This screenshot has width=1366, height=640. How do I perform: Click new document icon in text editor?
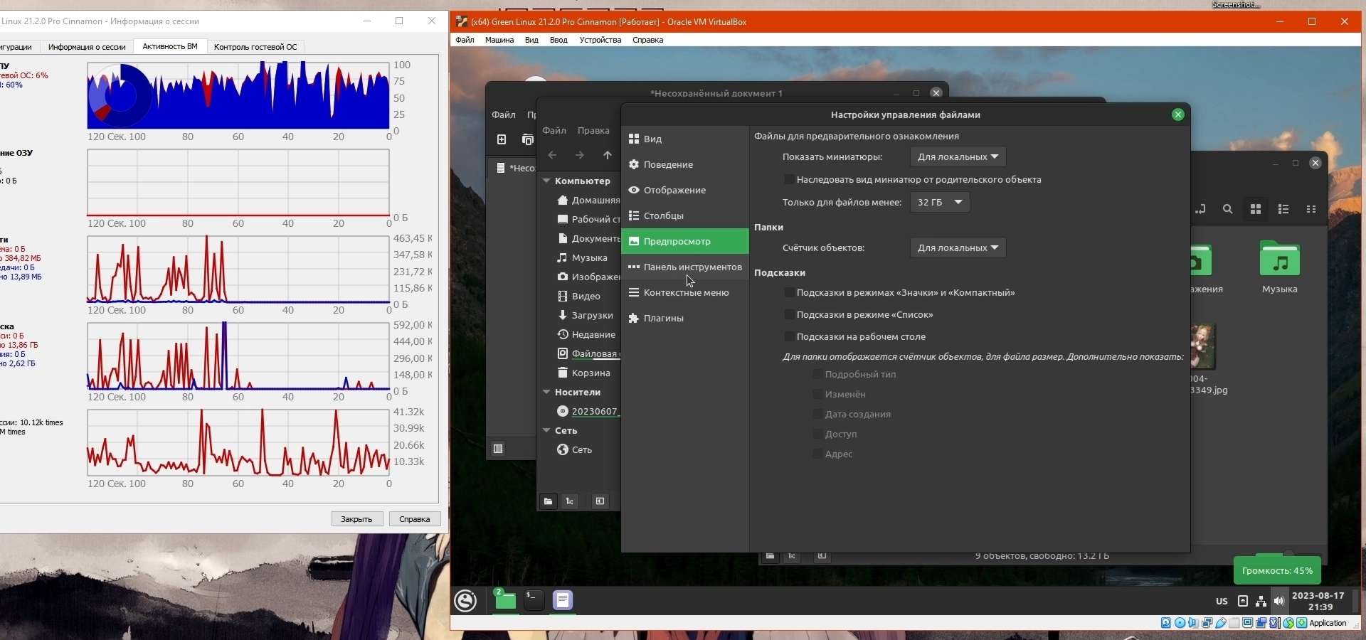click(502, 140)
